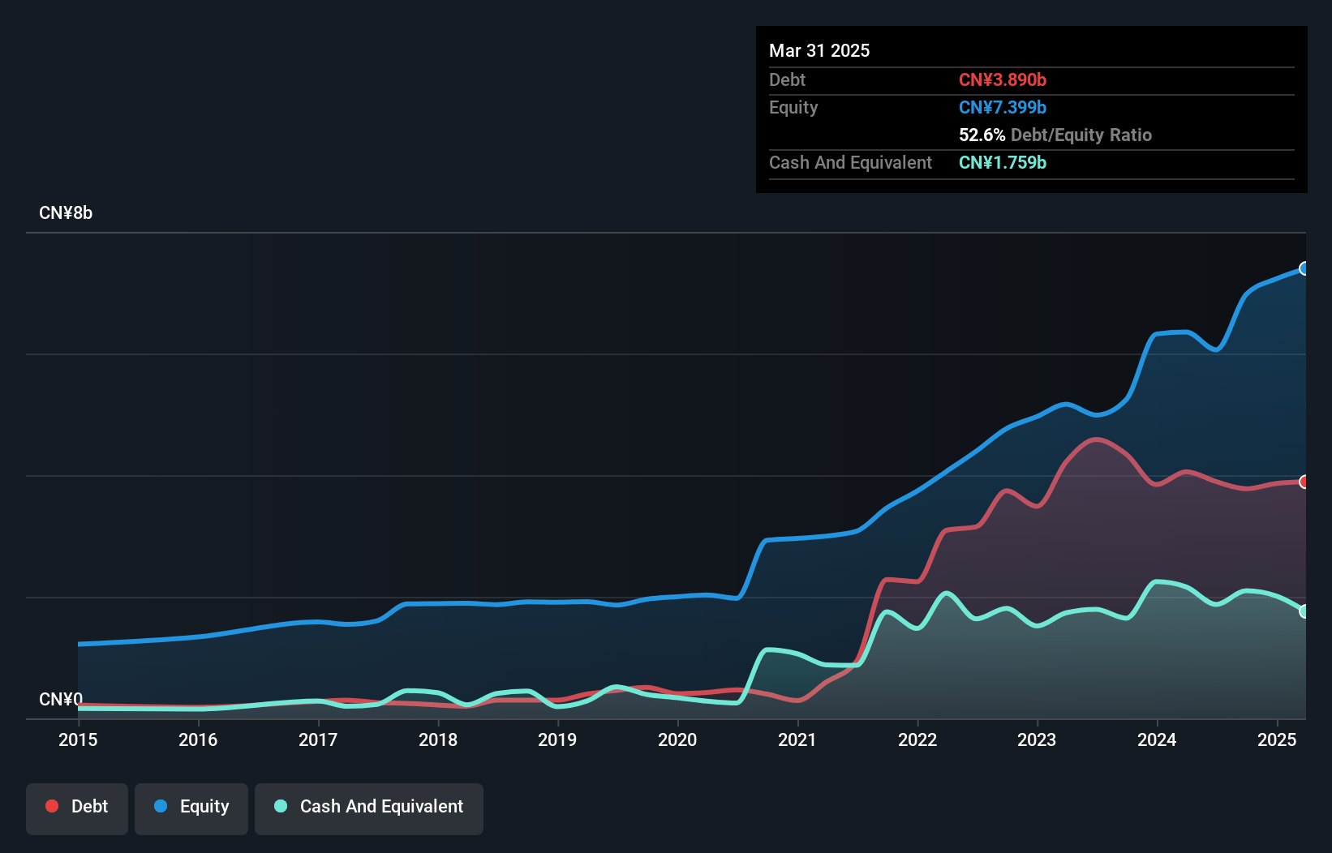
Task: Click the 2023 x-axis label
Action: 1037,739
